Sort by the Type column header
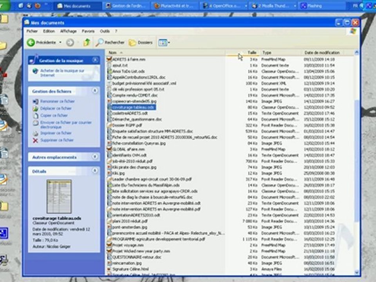 tap(280, 52)
